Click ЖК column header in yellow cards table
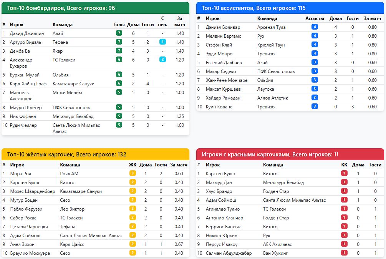Image resolution: width=386 pixels, height=259 pixels. pos(133,165)
